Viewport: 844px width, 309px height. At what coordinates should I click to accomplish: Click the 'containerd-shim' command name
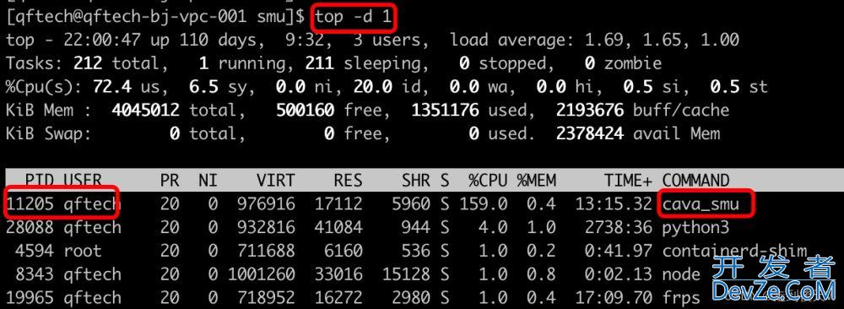[x=734, y=252]
